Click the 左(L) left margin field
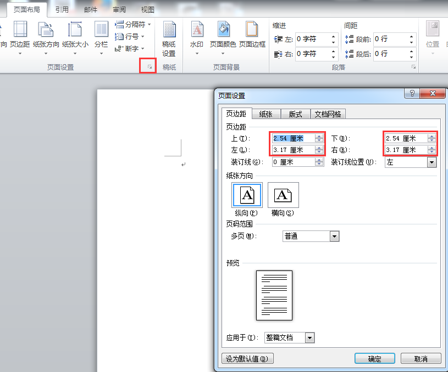 (294, 150)
